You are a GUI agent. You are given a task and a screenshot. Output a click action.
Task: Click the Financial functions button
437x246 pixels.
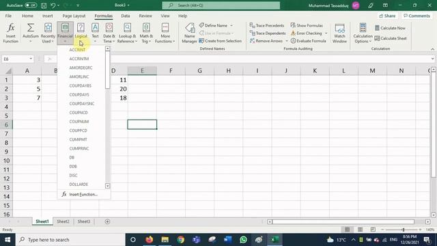pyautogui.click(x=65, y=33)
